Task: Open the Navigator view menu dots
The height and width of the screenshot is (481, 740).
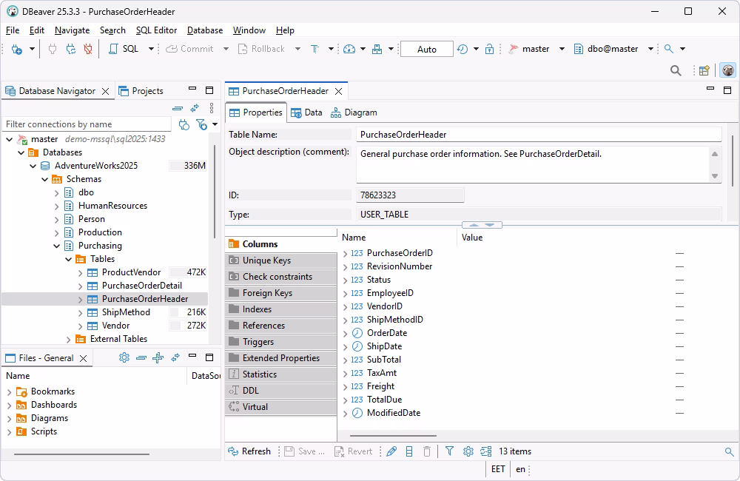Action: point(212,108)
